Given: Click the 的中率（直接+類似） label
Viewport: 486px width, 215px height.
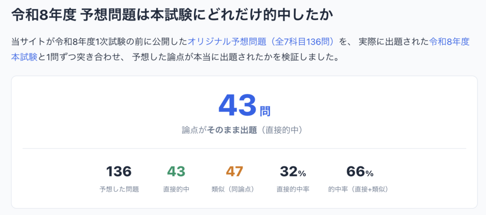Looking at the screenshot, I should tap(358, 189).
